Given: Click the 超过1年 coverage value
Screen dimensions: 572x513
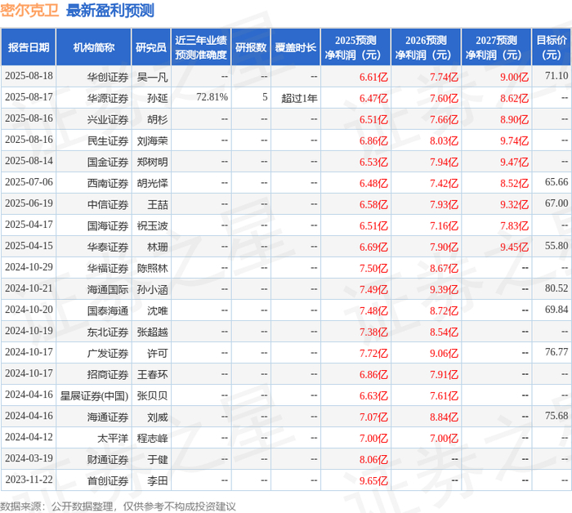Looking at the screenshot, I should click(x=299, y=98).
